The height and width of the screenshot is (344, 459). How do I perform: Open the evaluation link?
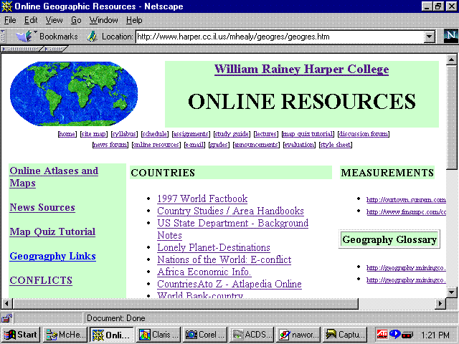click(299, 145)
